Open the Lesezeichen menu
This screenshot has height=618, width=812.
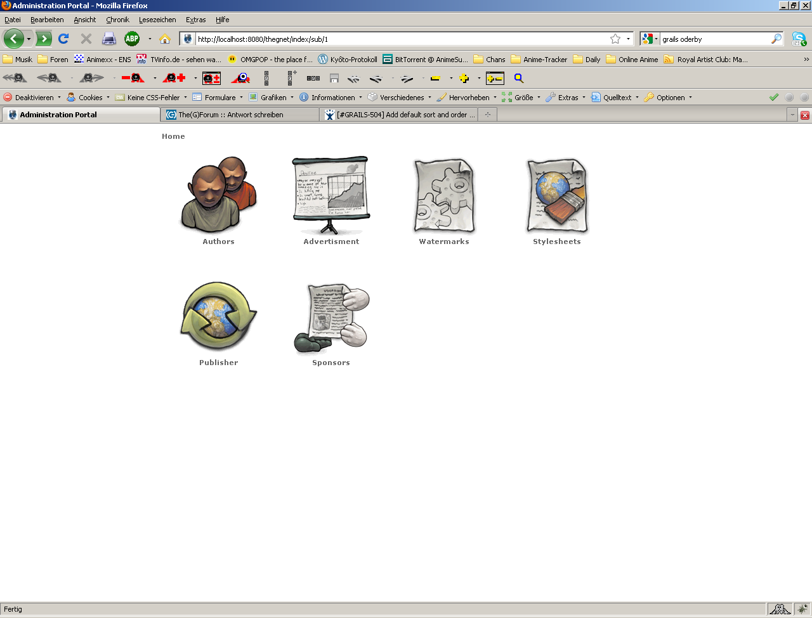coord(157,20)
